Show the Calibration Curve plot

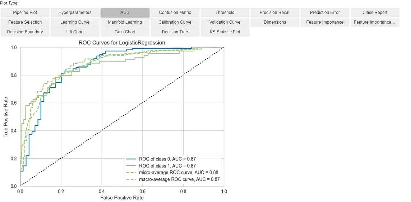click(x=175, y=22)
